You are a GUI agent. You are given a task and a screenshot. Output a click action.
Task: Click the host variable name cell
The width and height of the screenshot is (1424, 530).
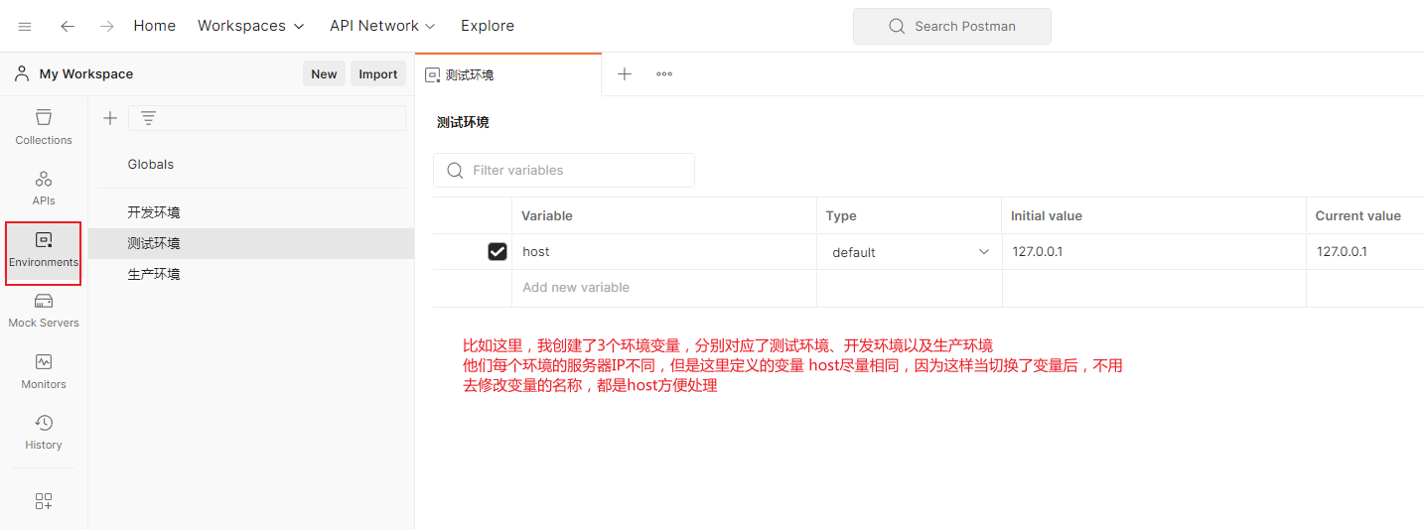point(664,252)
